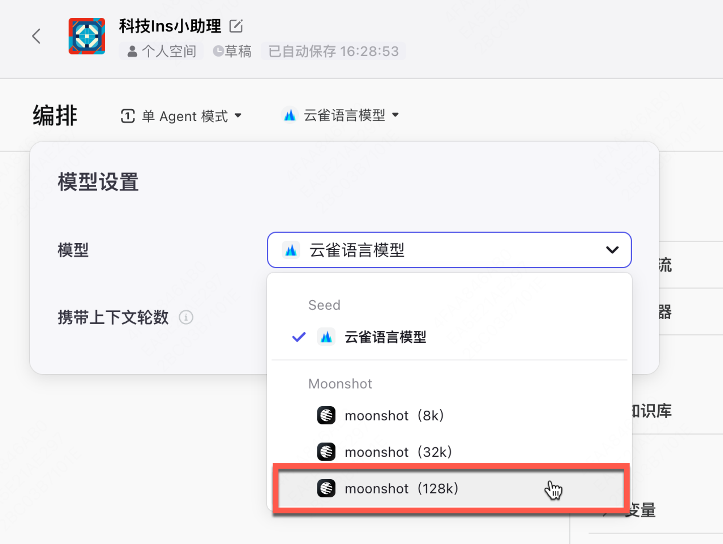Click the edit pencil icon beside bot name
The image size is (723, 544).
point(236,26)
